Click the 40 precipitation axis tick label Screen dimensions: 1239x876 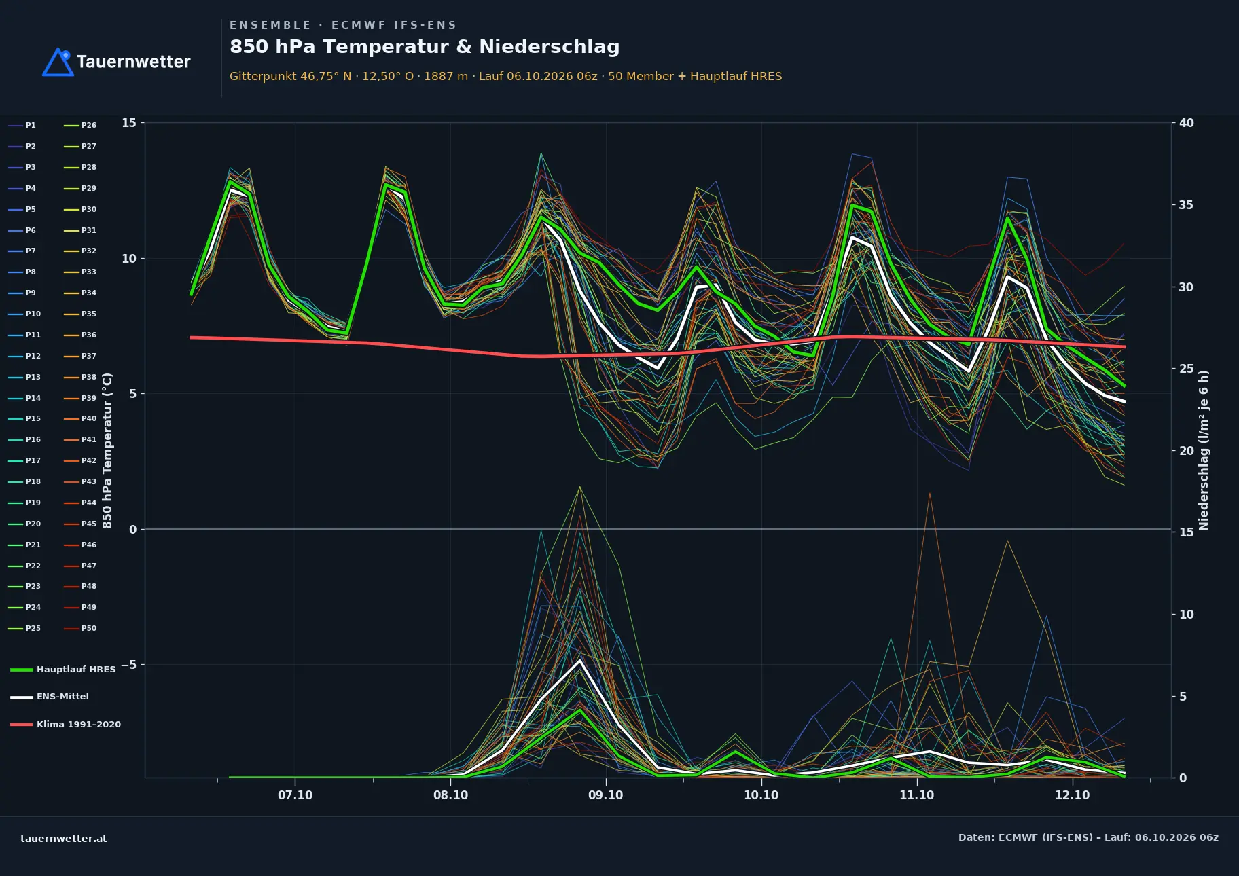(x=1187, y=123)
